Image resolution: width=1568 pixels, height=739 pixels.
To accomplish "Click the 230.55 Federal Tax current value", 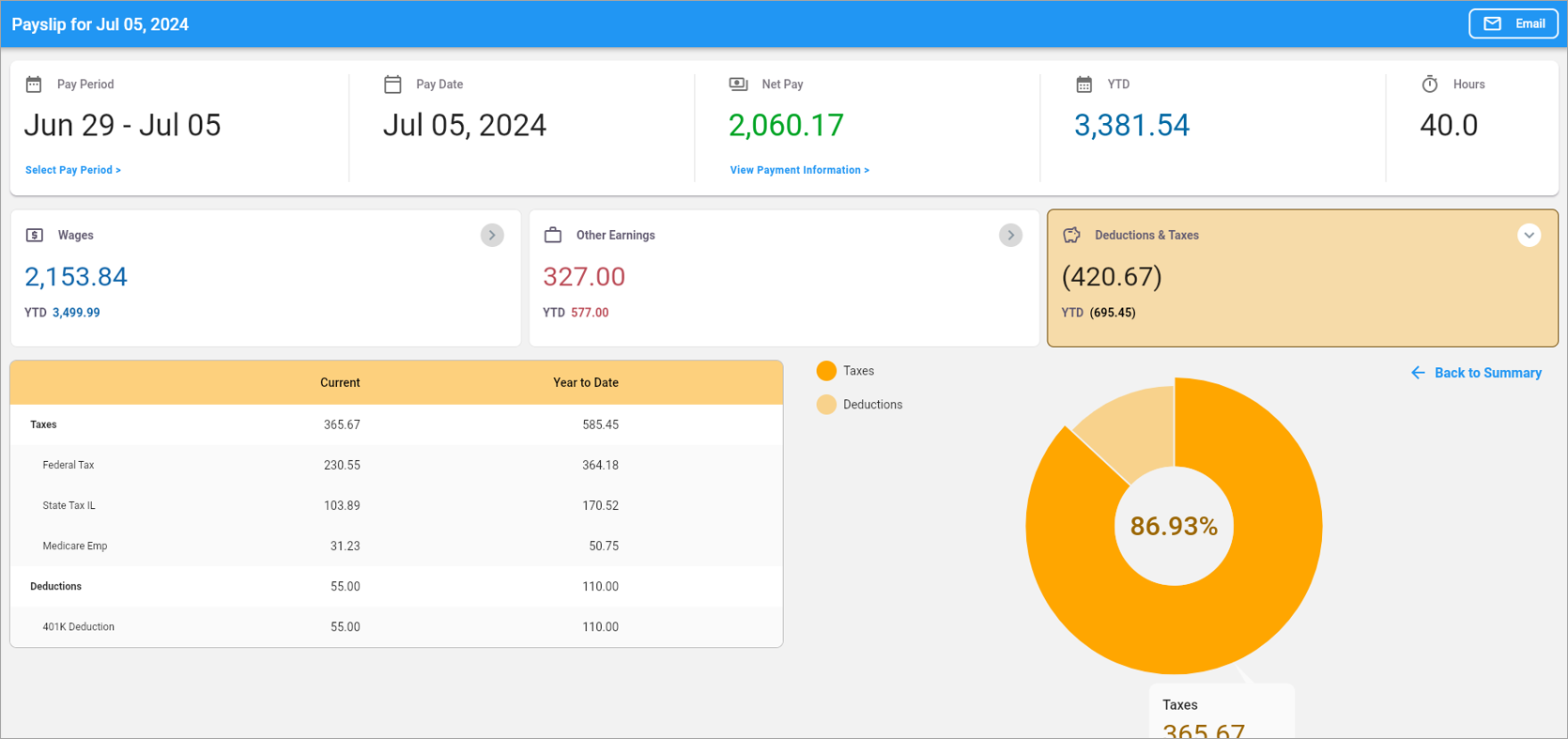I will [342, 465].
